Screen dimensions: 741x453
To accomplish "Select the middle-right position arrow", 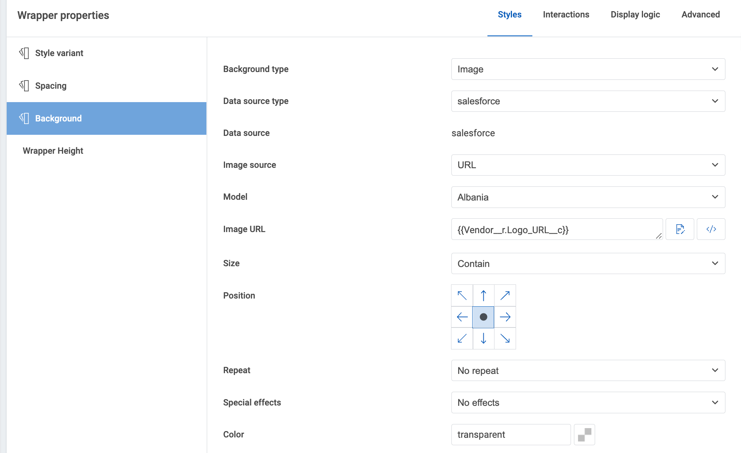I will [505, 317].
